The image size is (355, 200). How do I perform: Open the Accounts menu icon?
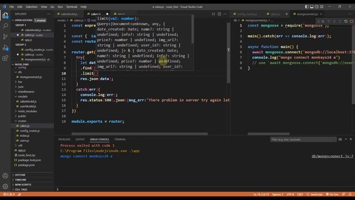click(5, 176)
